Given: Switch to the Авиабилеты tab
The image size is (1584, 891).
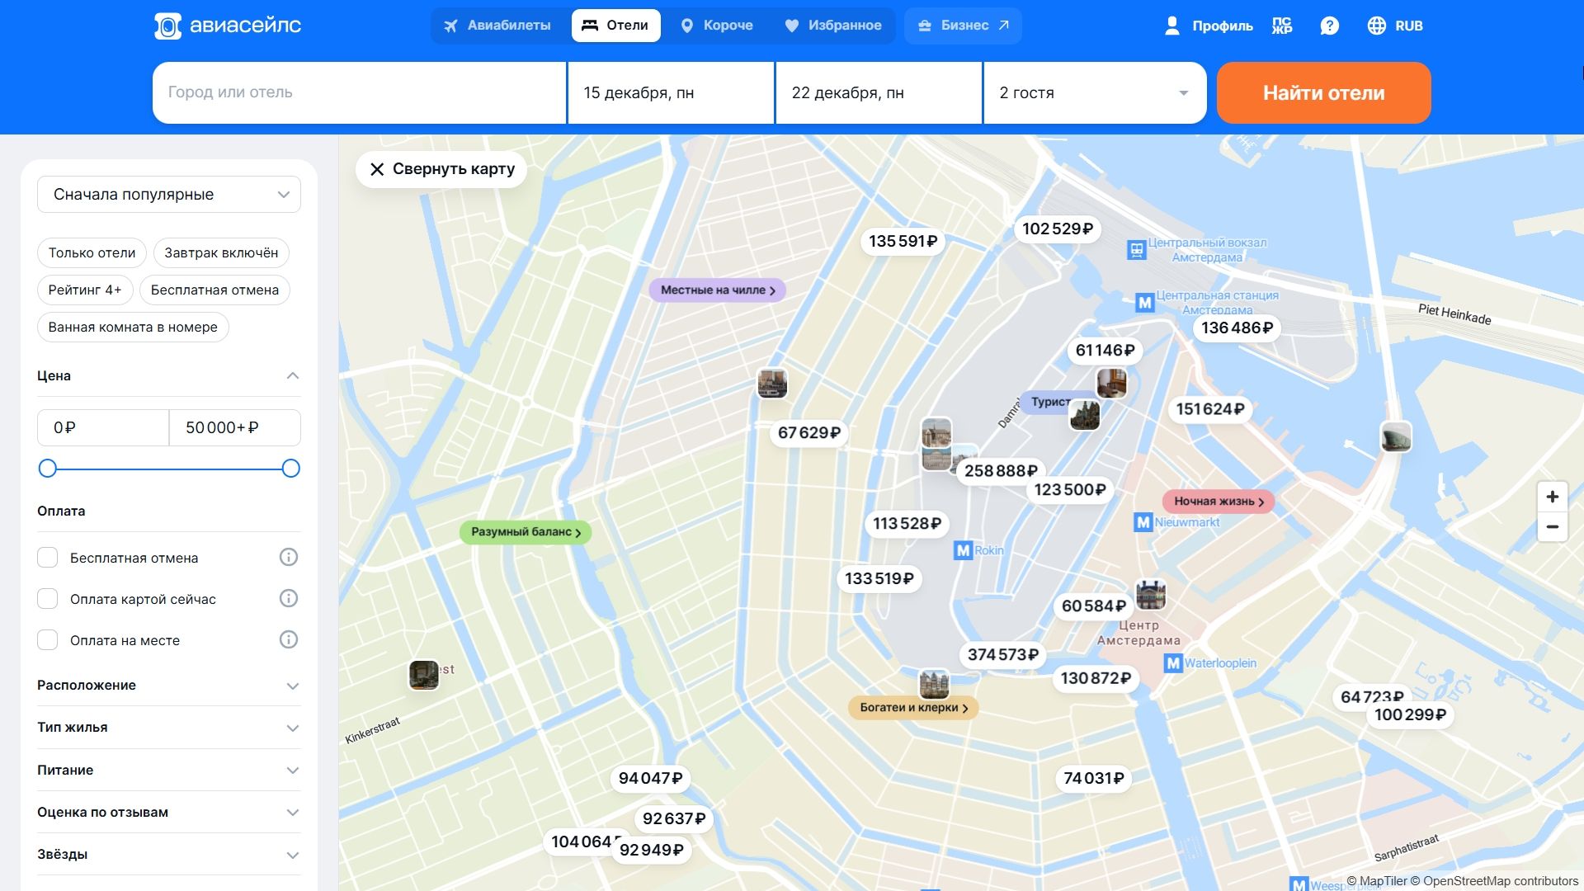Looking at the screenshot, I should pyautogui.click(x=497, y=26).
